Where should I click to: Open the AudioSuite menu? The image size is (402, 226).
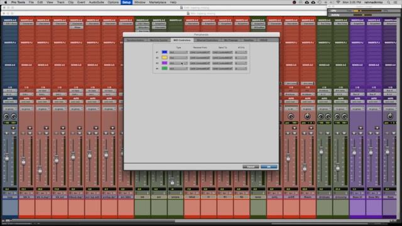96,3
